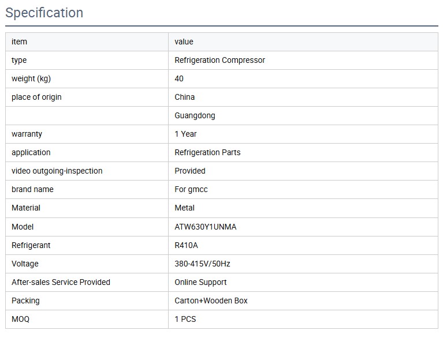This screenshot has width=443, height=353.
Task: Click the 'Refrigerant' label
Action: point(31,246)
